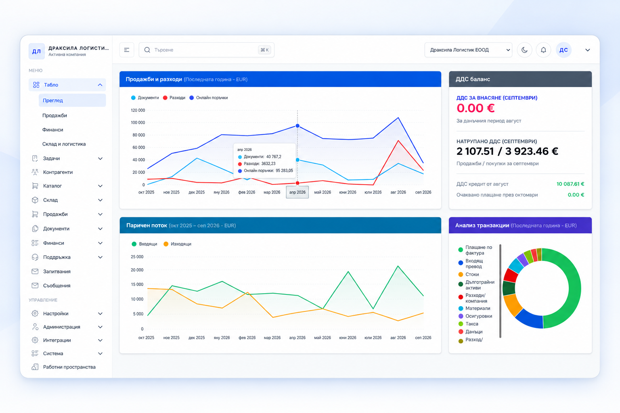Toggle Входящи series in cash flow legend
Image resolution: width=620 pixels, height=413 pixels.
(x=145, y=244)
